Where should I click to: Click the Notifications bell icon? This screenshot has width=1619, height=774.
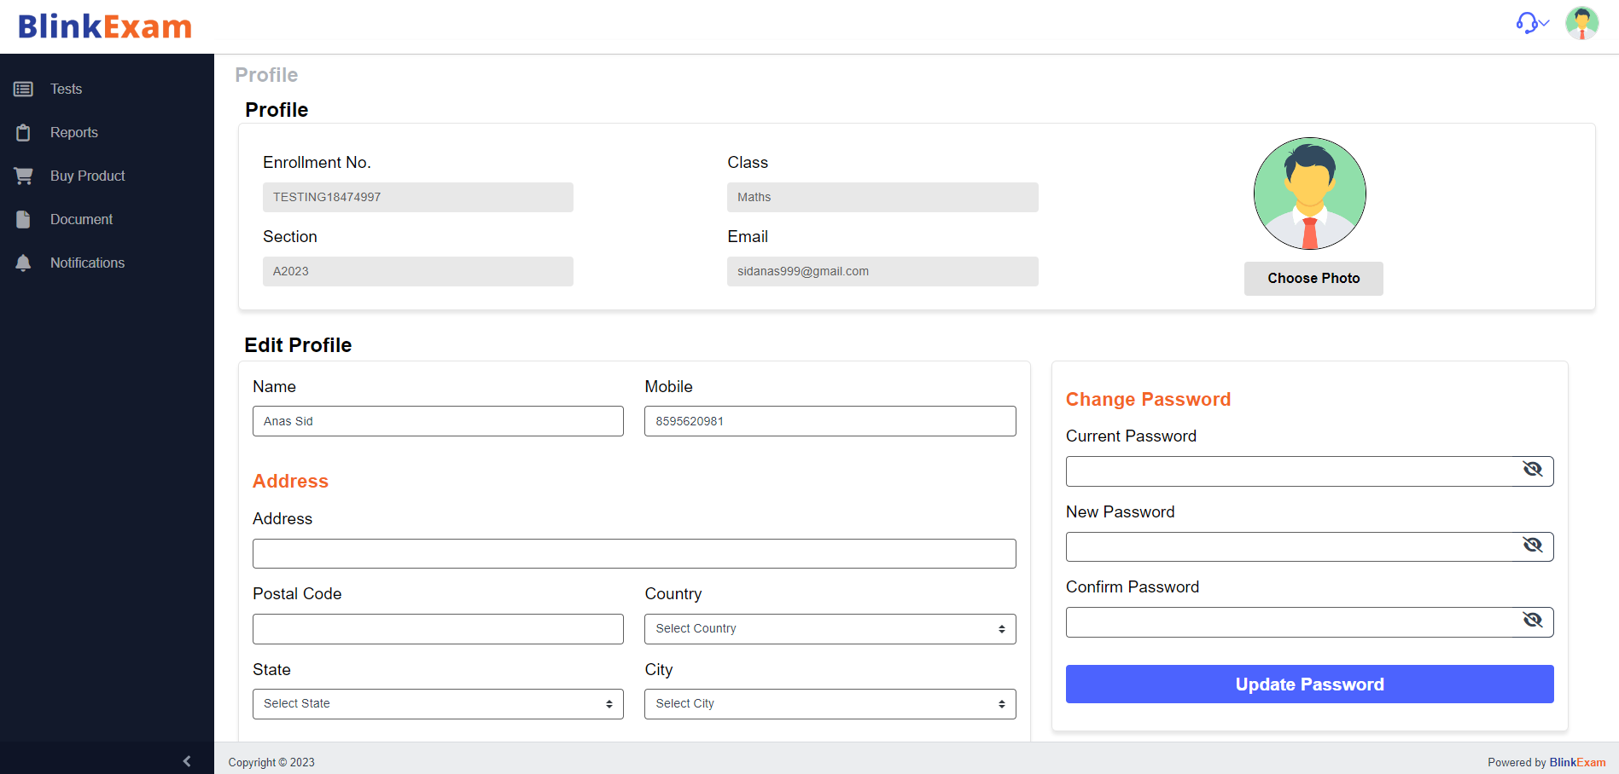23,263
